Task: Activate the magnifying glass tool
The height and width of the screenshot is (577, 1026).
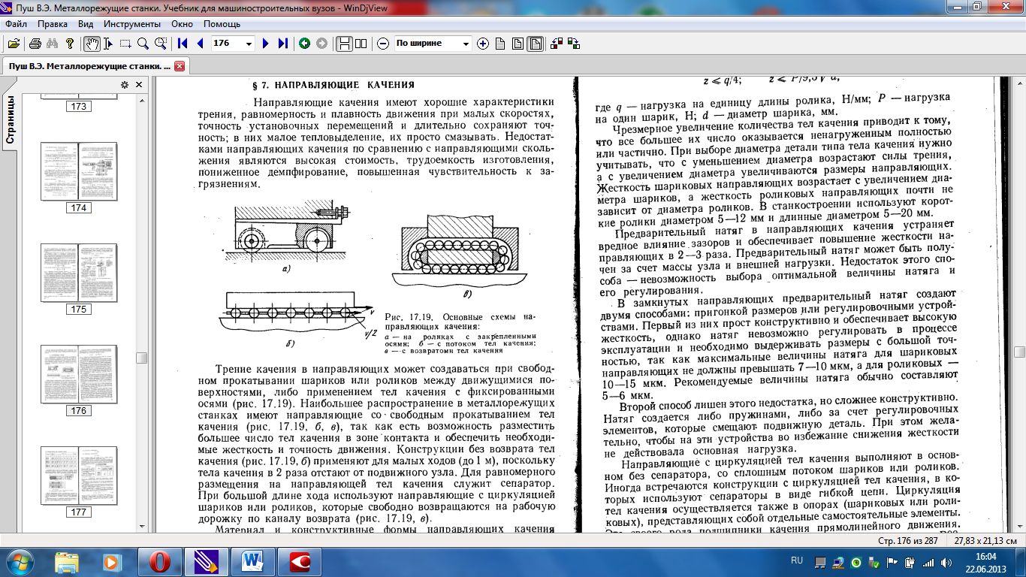Action: 142,44
